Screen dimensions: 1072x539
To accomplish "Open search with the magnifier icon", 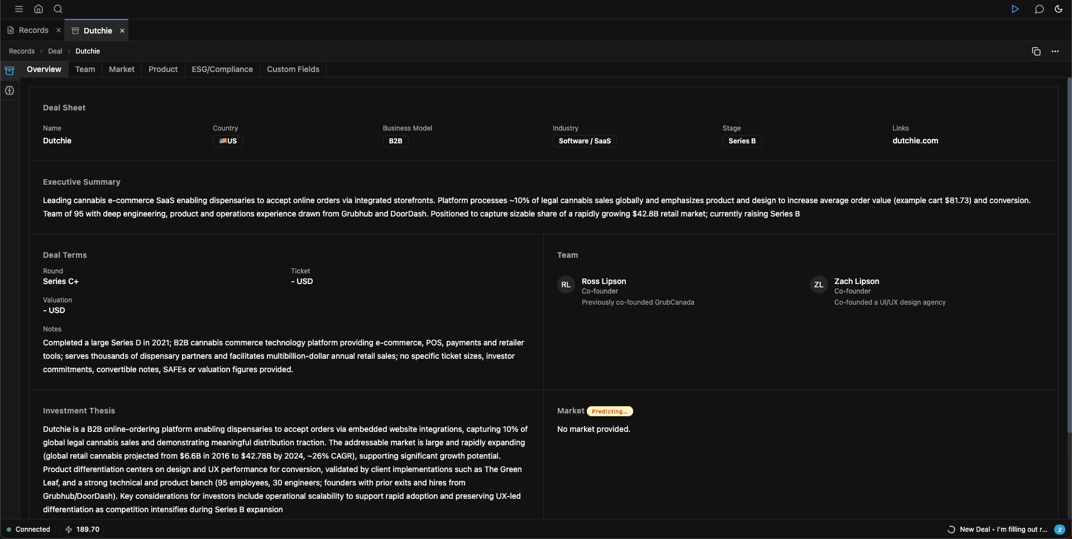I will click(58, 9).
